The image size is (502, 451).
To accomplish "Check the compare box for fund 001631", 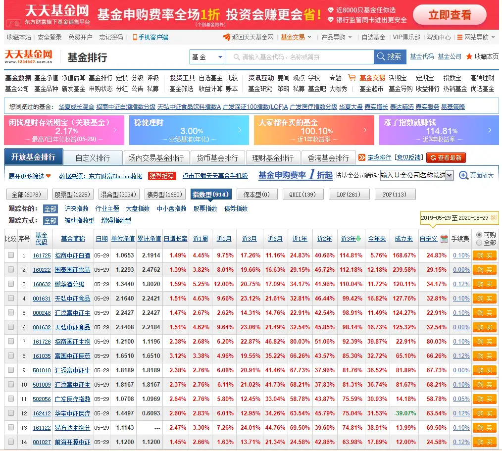I will point(11,298).
